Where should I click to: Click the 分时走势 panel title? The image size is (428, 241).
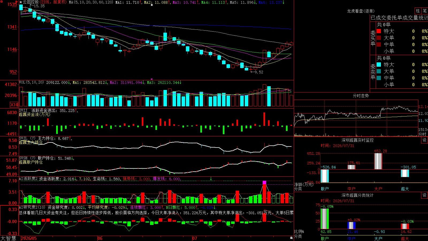click(x=361, y=96)
